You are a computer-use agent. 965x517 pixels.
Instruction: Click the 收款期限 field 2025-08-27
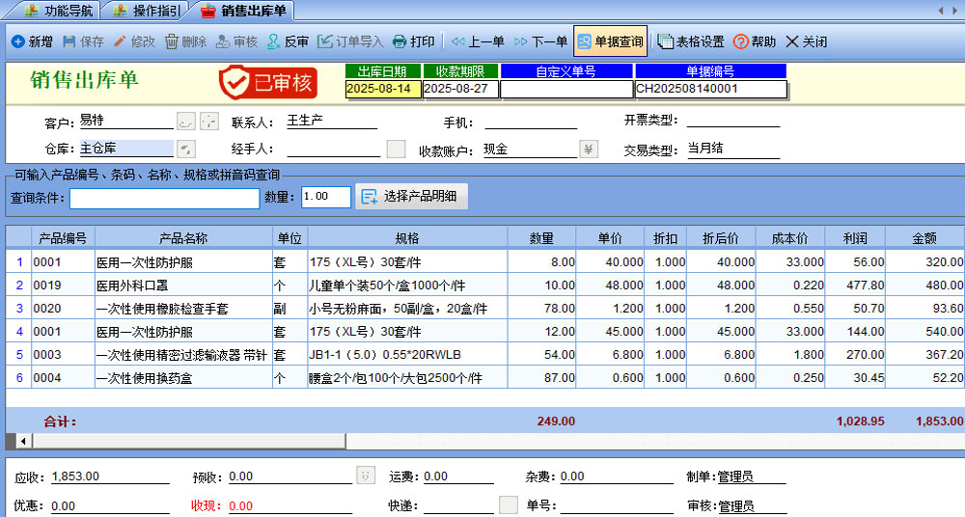pos(460,89)
